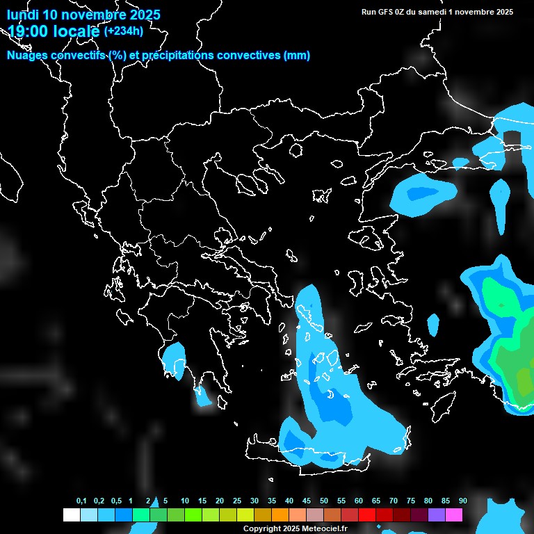The width and height of the screenshot is (534, 534).
Task: Choose the bright green swatch after 10
Action: pos(193,515)
